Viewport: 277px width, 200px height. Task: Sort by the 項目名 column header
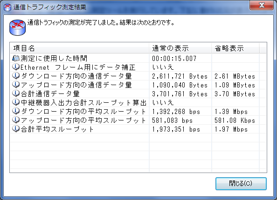(x=79, y=48)
